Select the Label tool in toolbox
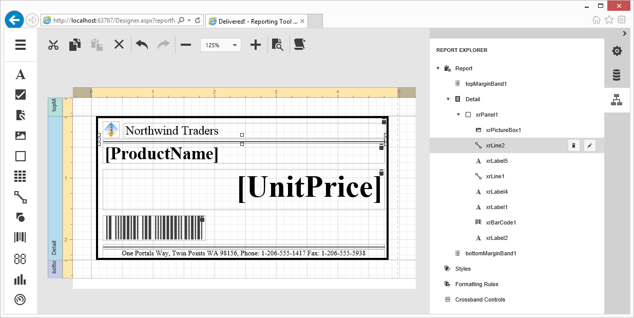The width and height of the screenshot is (634, 318). tap(21, 74)
